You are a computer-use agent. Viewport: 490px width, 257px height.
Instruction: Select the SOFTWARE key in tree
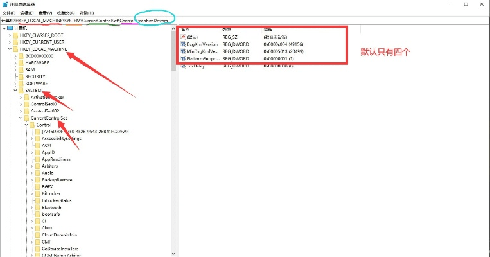[x=37, y=84]
